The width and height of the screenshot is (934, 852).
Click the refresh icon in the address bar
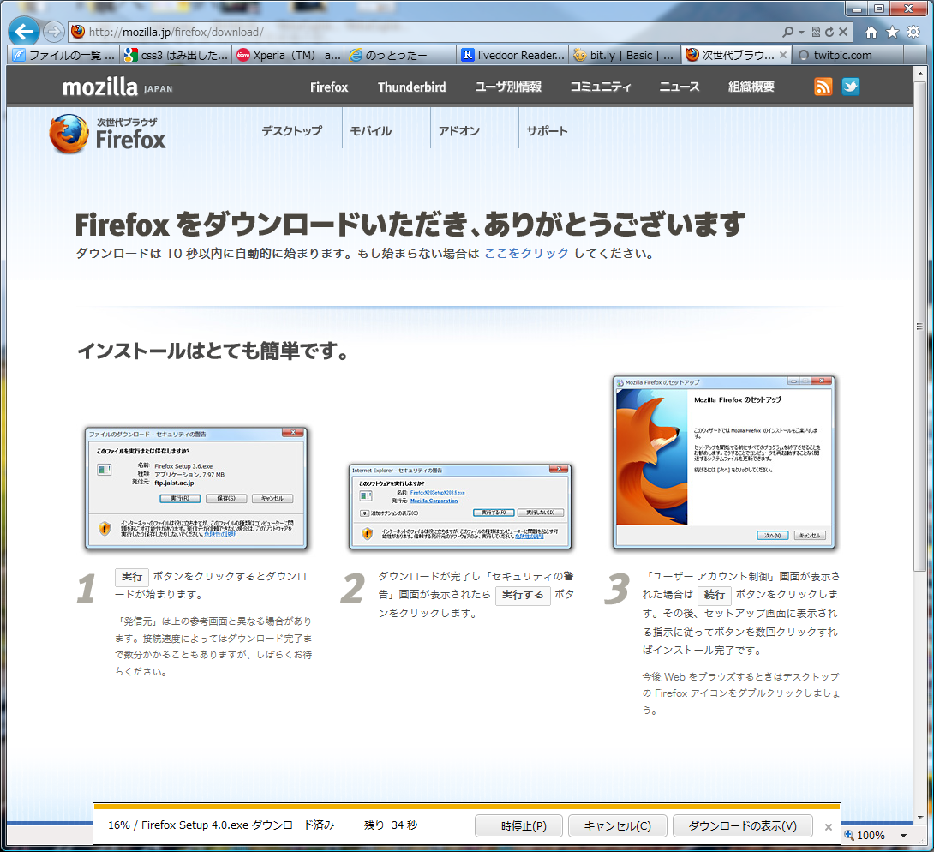click(829, 32)
